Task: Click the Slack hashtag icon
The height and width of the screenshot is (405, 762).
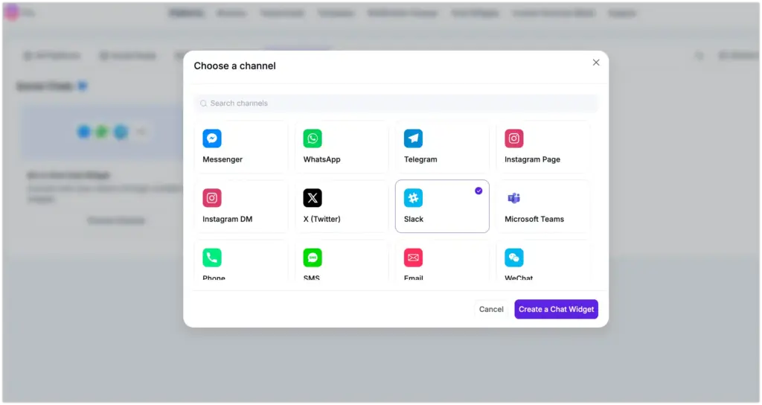Action: (413, 198)
